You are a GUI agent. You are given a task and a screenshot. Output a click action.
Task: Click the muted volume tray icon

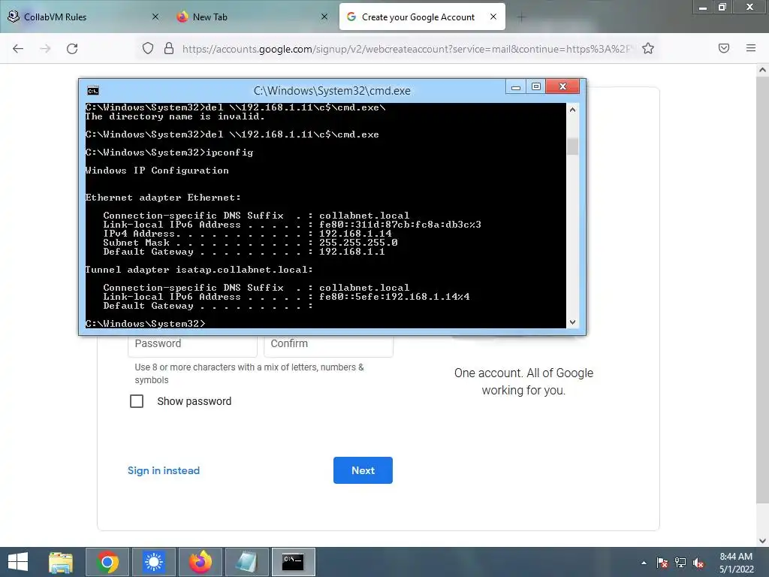pos(698,563)
